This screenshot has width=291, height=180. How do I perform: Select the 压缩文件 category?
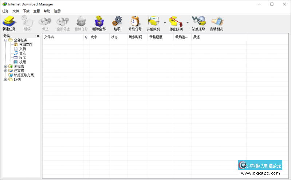25,45
